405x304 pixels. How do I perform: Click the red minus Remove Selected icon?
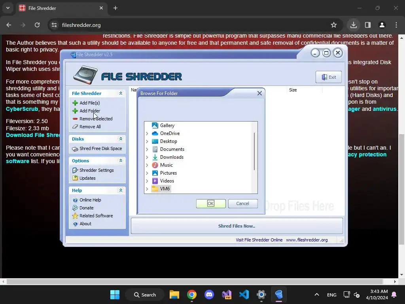75,119
